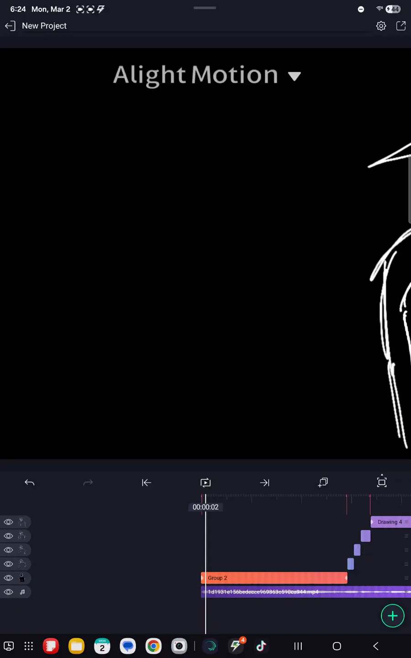The width and height of the screenshot is (411, 658).
Task: Select the 1d1931e156bedecce969863e590ca944.mp4 audio clip
Action: (306, 592)
